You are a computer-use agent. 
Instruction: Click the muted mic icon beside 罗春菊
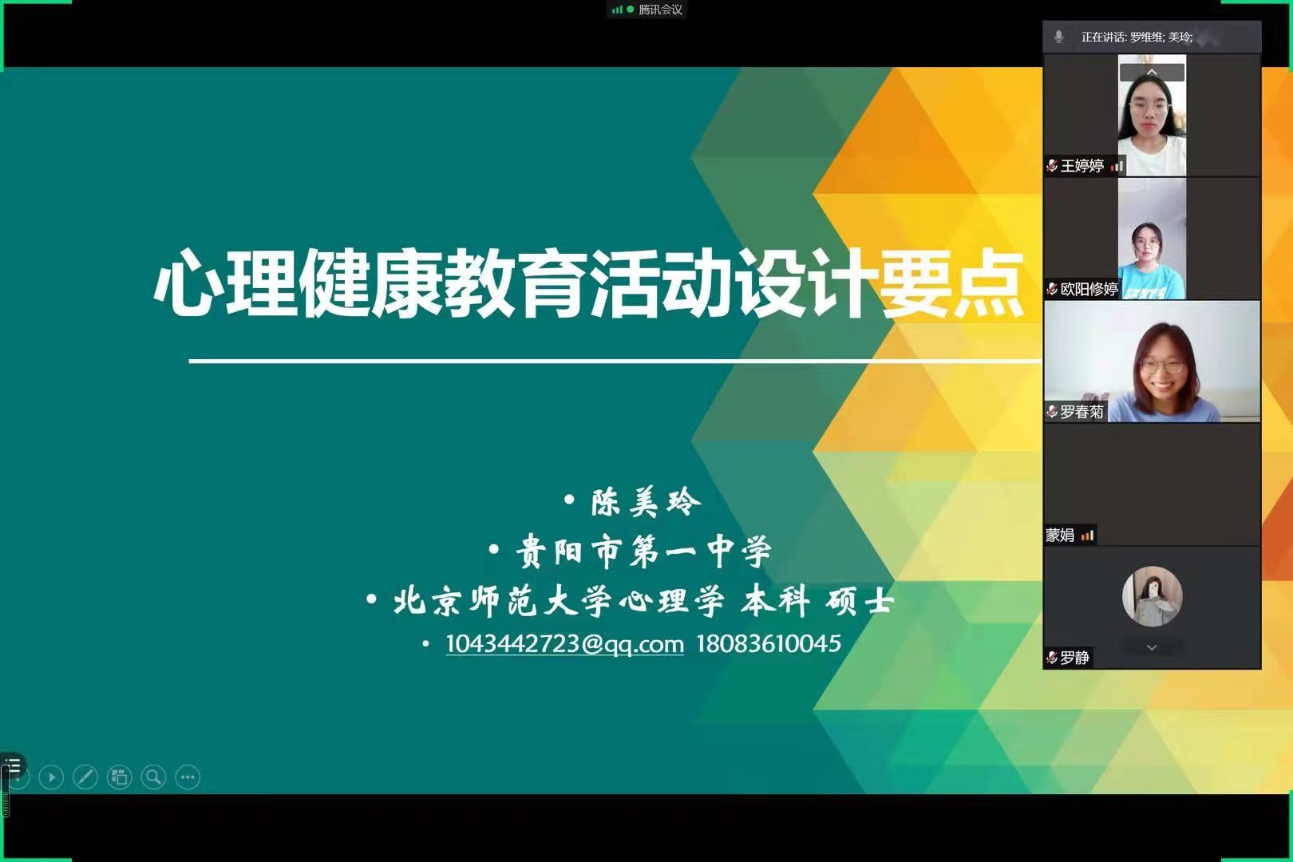pyautogui.click(x=1052, y=412)
